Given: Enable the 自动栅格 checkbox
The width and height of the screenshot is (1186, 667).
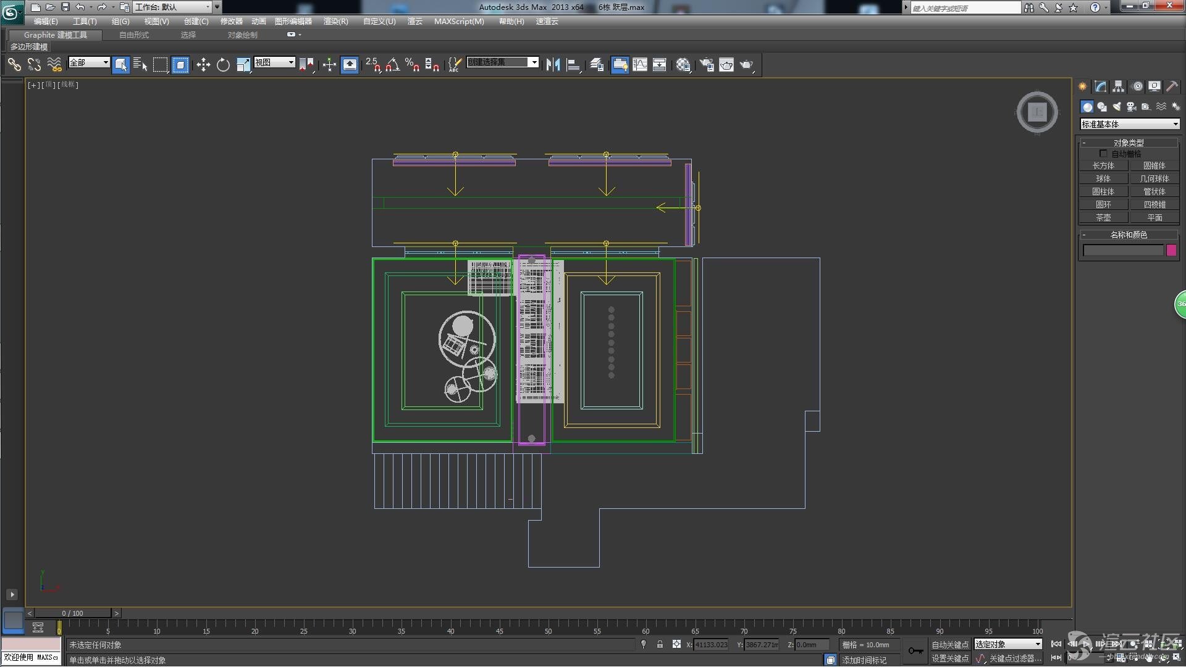Looking at the screenshot, I should (x=1103, y=154).
